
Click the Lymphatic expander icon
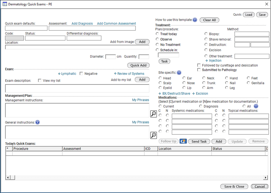click(59, 74)
